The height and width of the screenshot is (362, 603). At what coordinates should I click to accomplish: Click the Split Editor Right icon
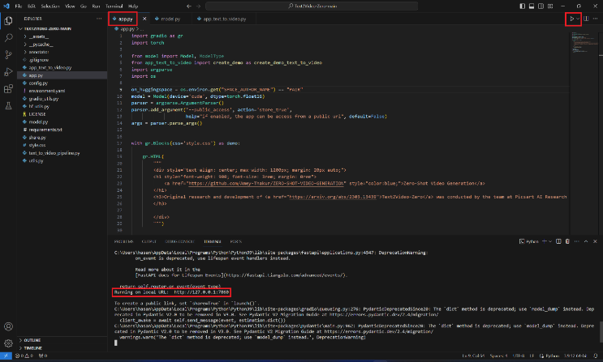click(x=586, y=18)
